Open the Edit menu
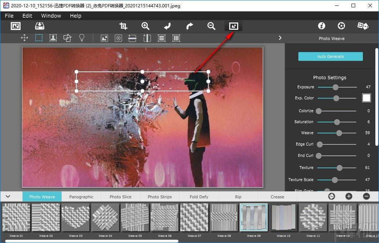The height and width of the screenshot is (243, 379). point(27,16)
